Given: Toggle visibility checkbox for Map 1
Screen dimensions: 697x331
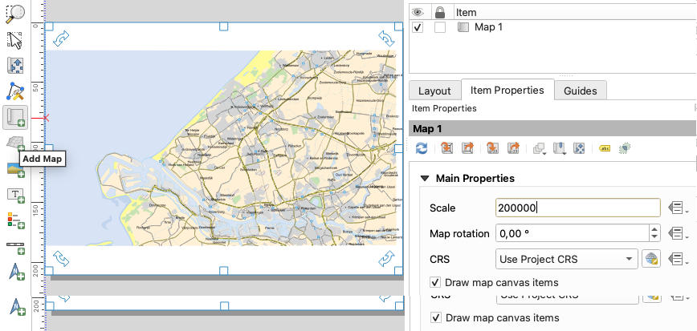Looking at the screenshot, I should (x=418, y=27).
